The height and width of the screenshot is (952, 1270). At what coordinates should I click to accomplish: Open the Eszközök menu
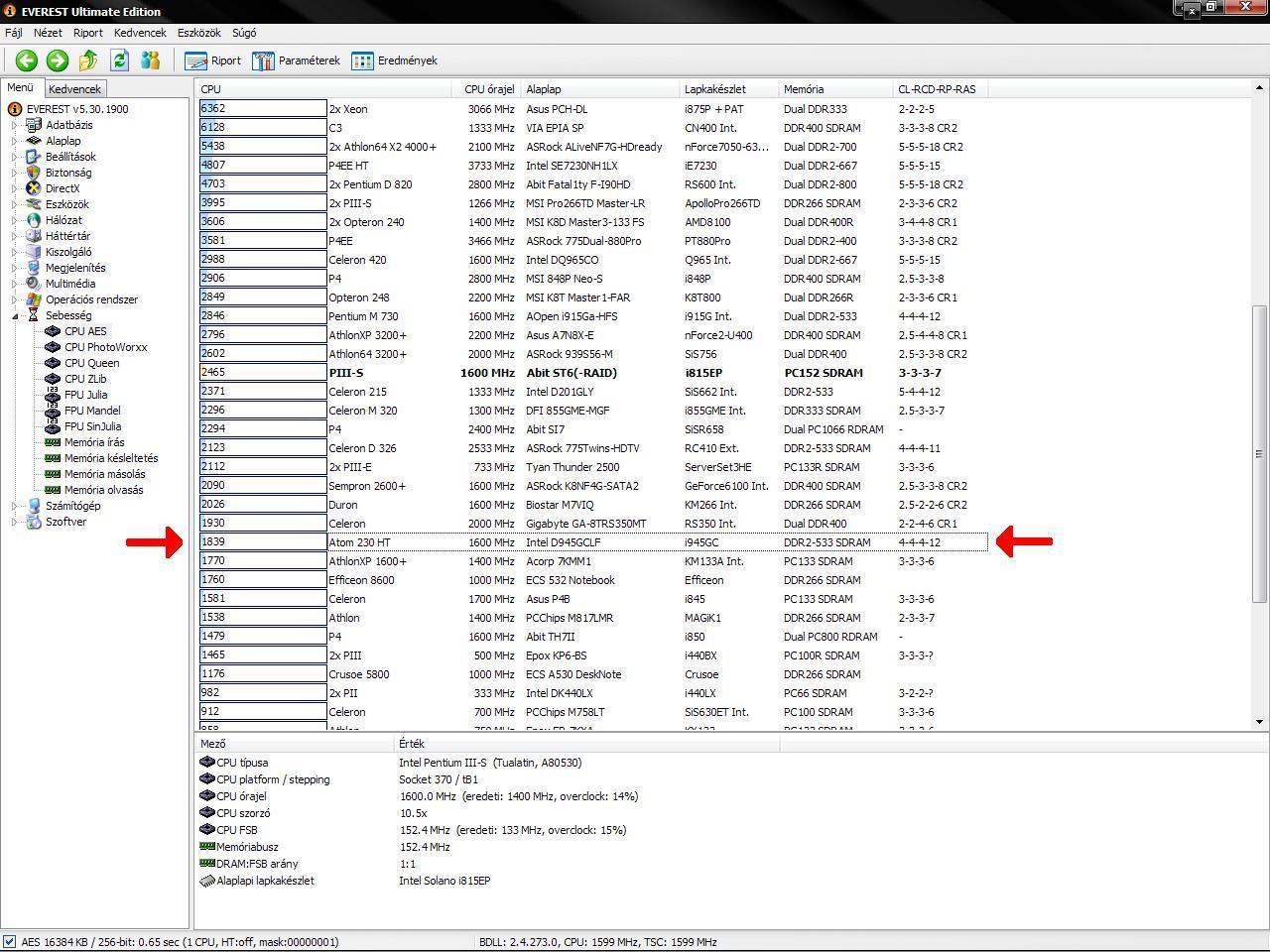coord(198,33)
